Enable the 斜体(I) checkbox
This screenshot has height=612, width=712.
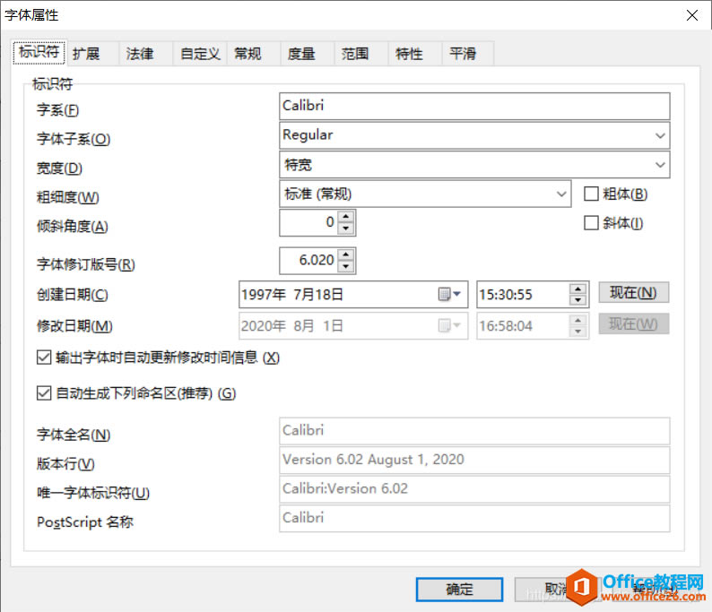coord(591,223)
